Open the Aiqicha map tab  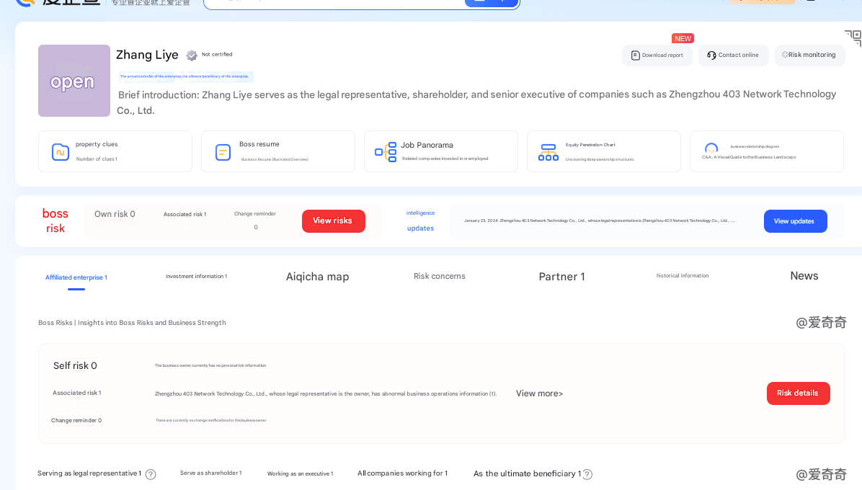pos(317,277)
